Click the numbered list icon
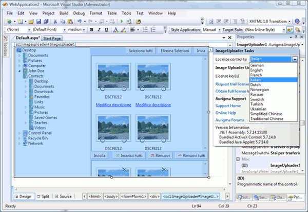Screen dimensions: 308x212 153,30
